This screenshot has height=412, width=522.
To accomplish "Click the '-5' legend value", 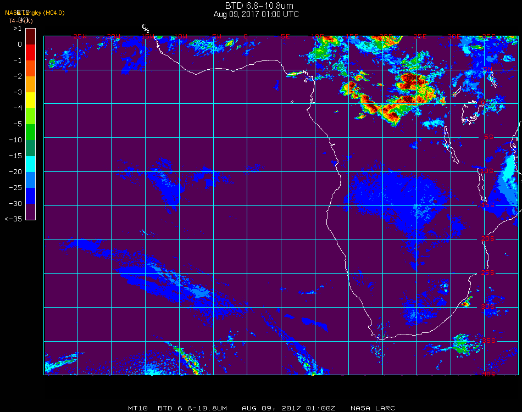I will pos(18,124).
